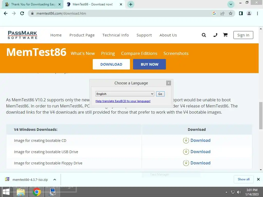Image resolution: width=263 pixels, height=197 pixels.
Task: Click download arrow icon for bootable CD
Action: click(x=186, y=140)
